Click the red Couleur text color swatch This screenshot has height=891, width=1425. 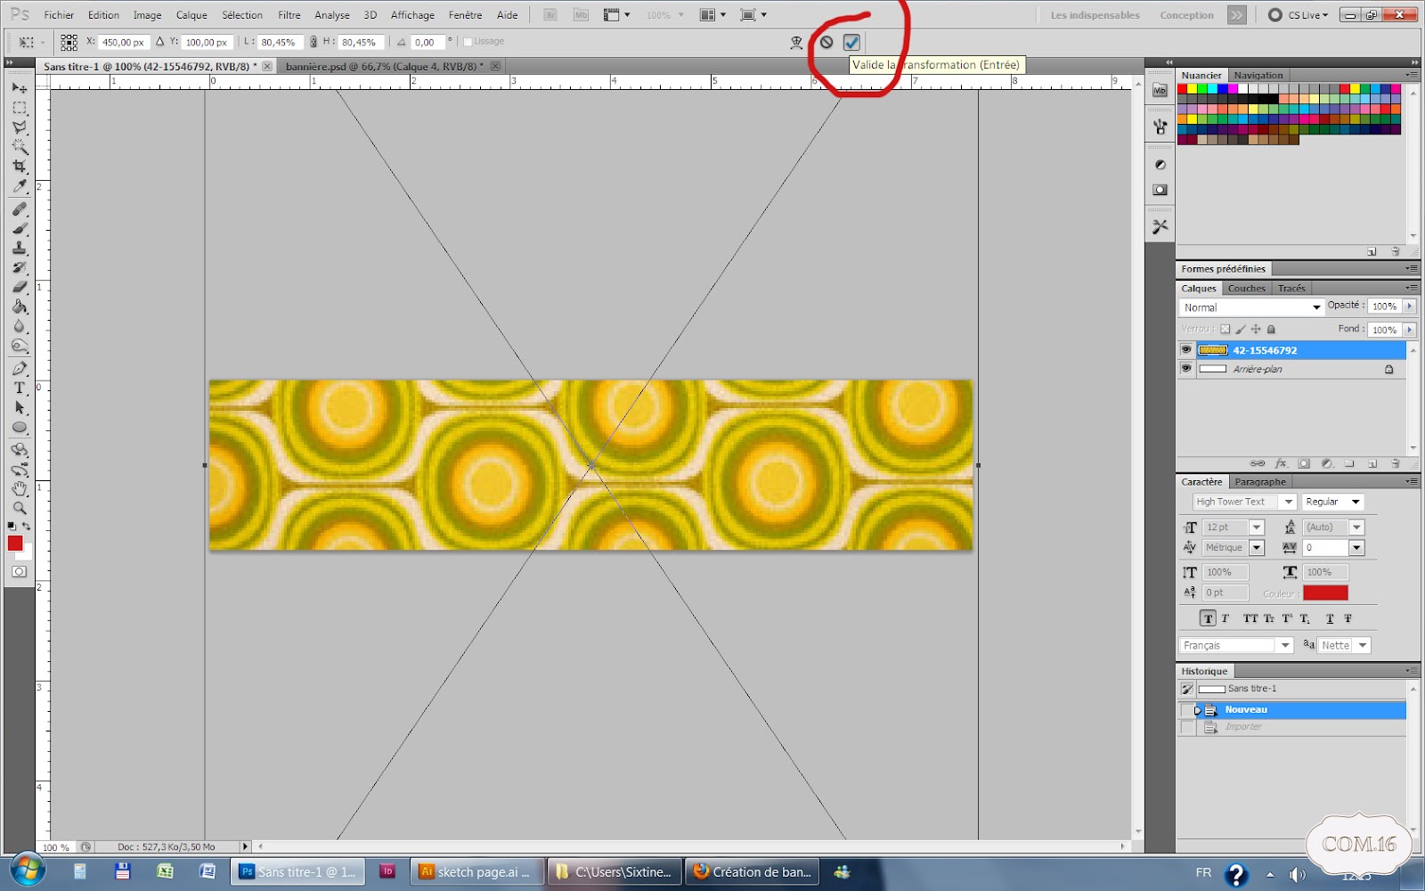click(1325, 593)
